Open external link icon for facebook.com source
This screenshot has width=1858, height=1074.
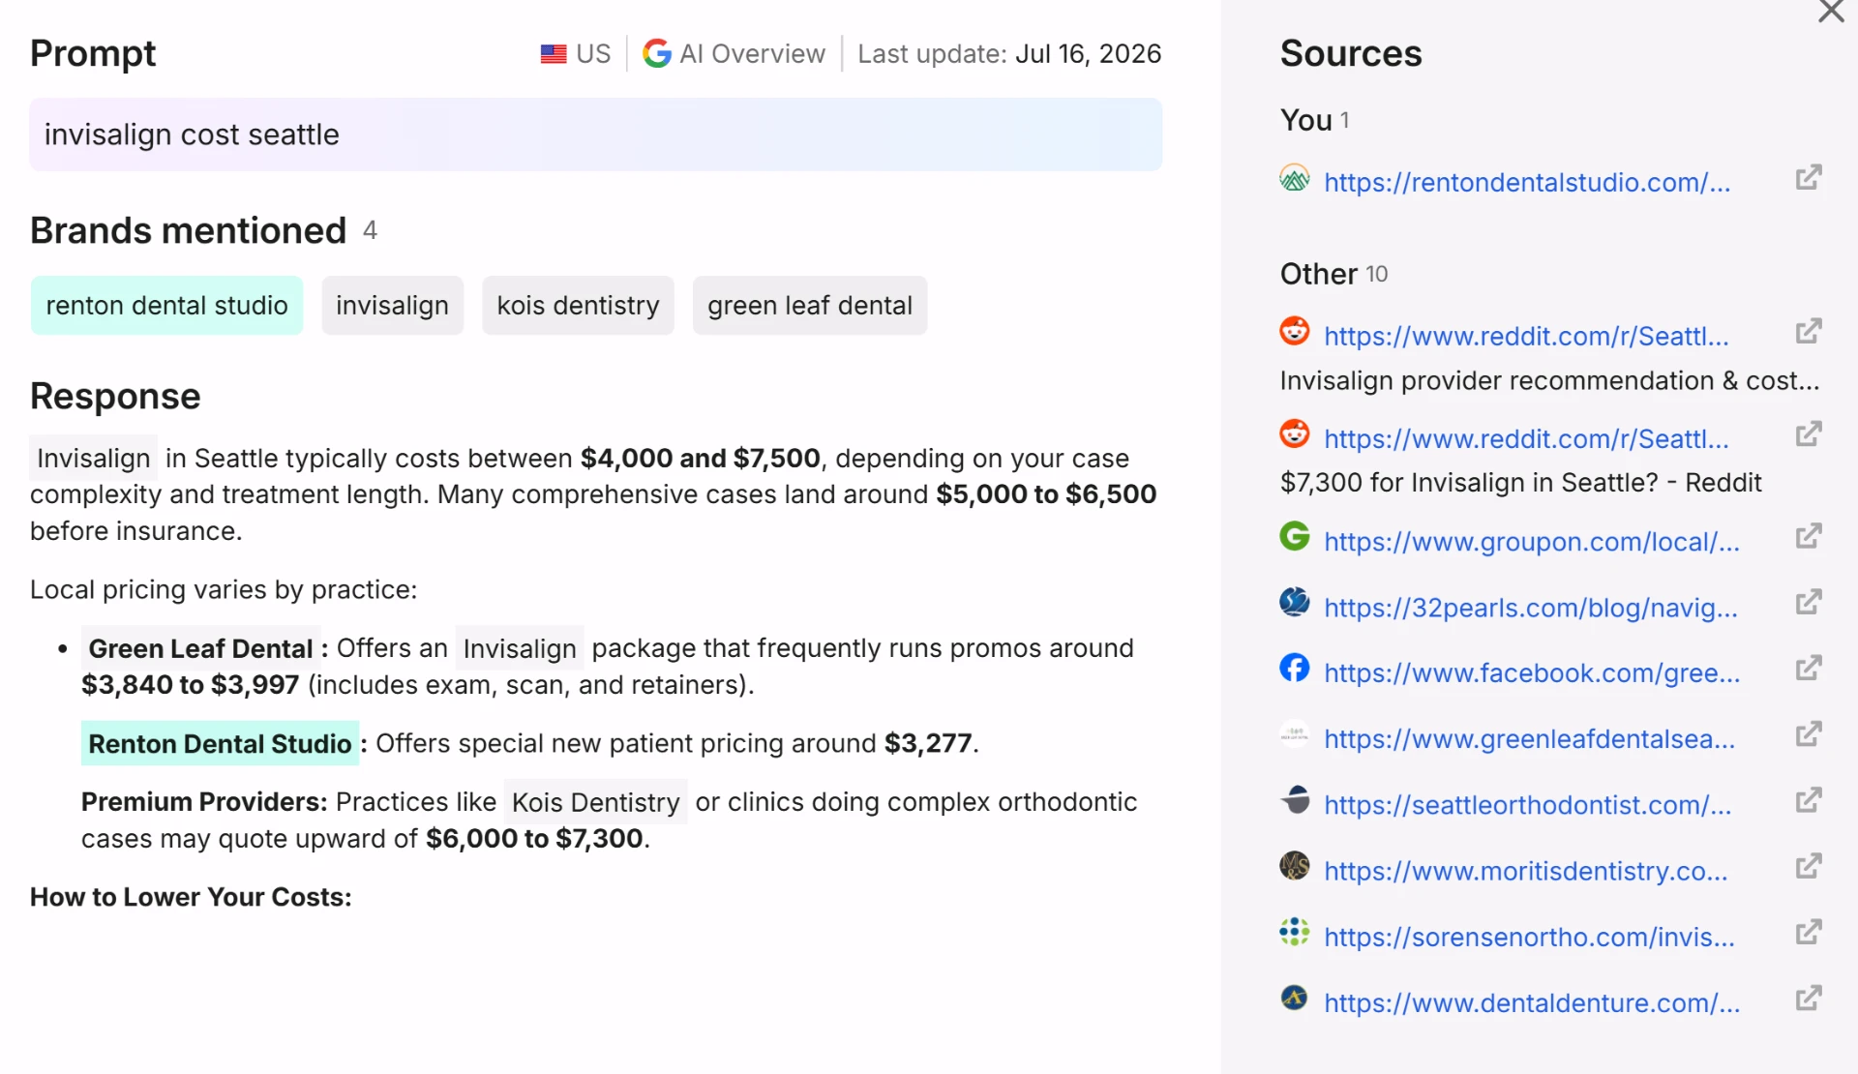(x=1809, y=669)
